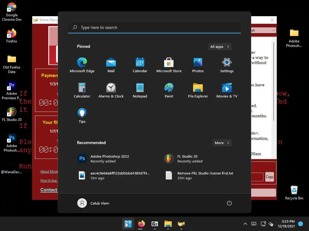This screenshot has height=231, width=309.
Task: Launch the Mail app
Action: (111, 65)
